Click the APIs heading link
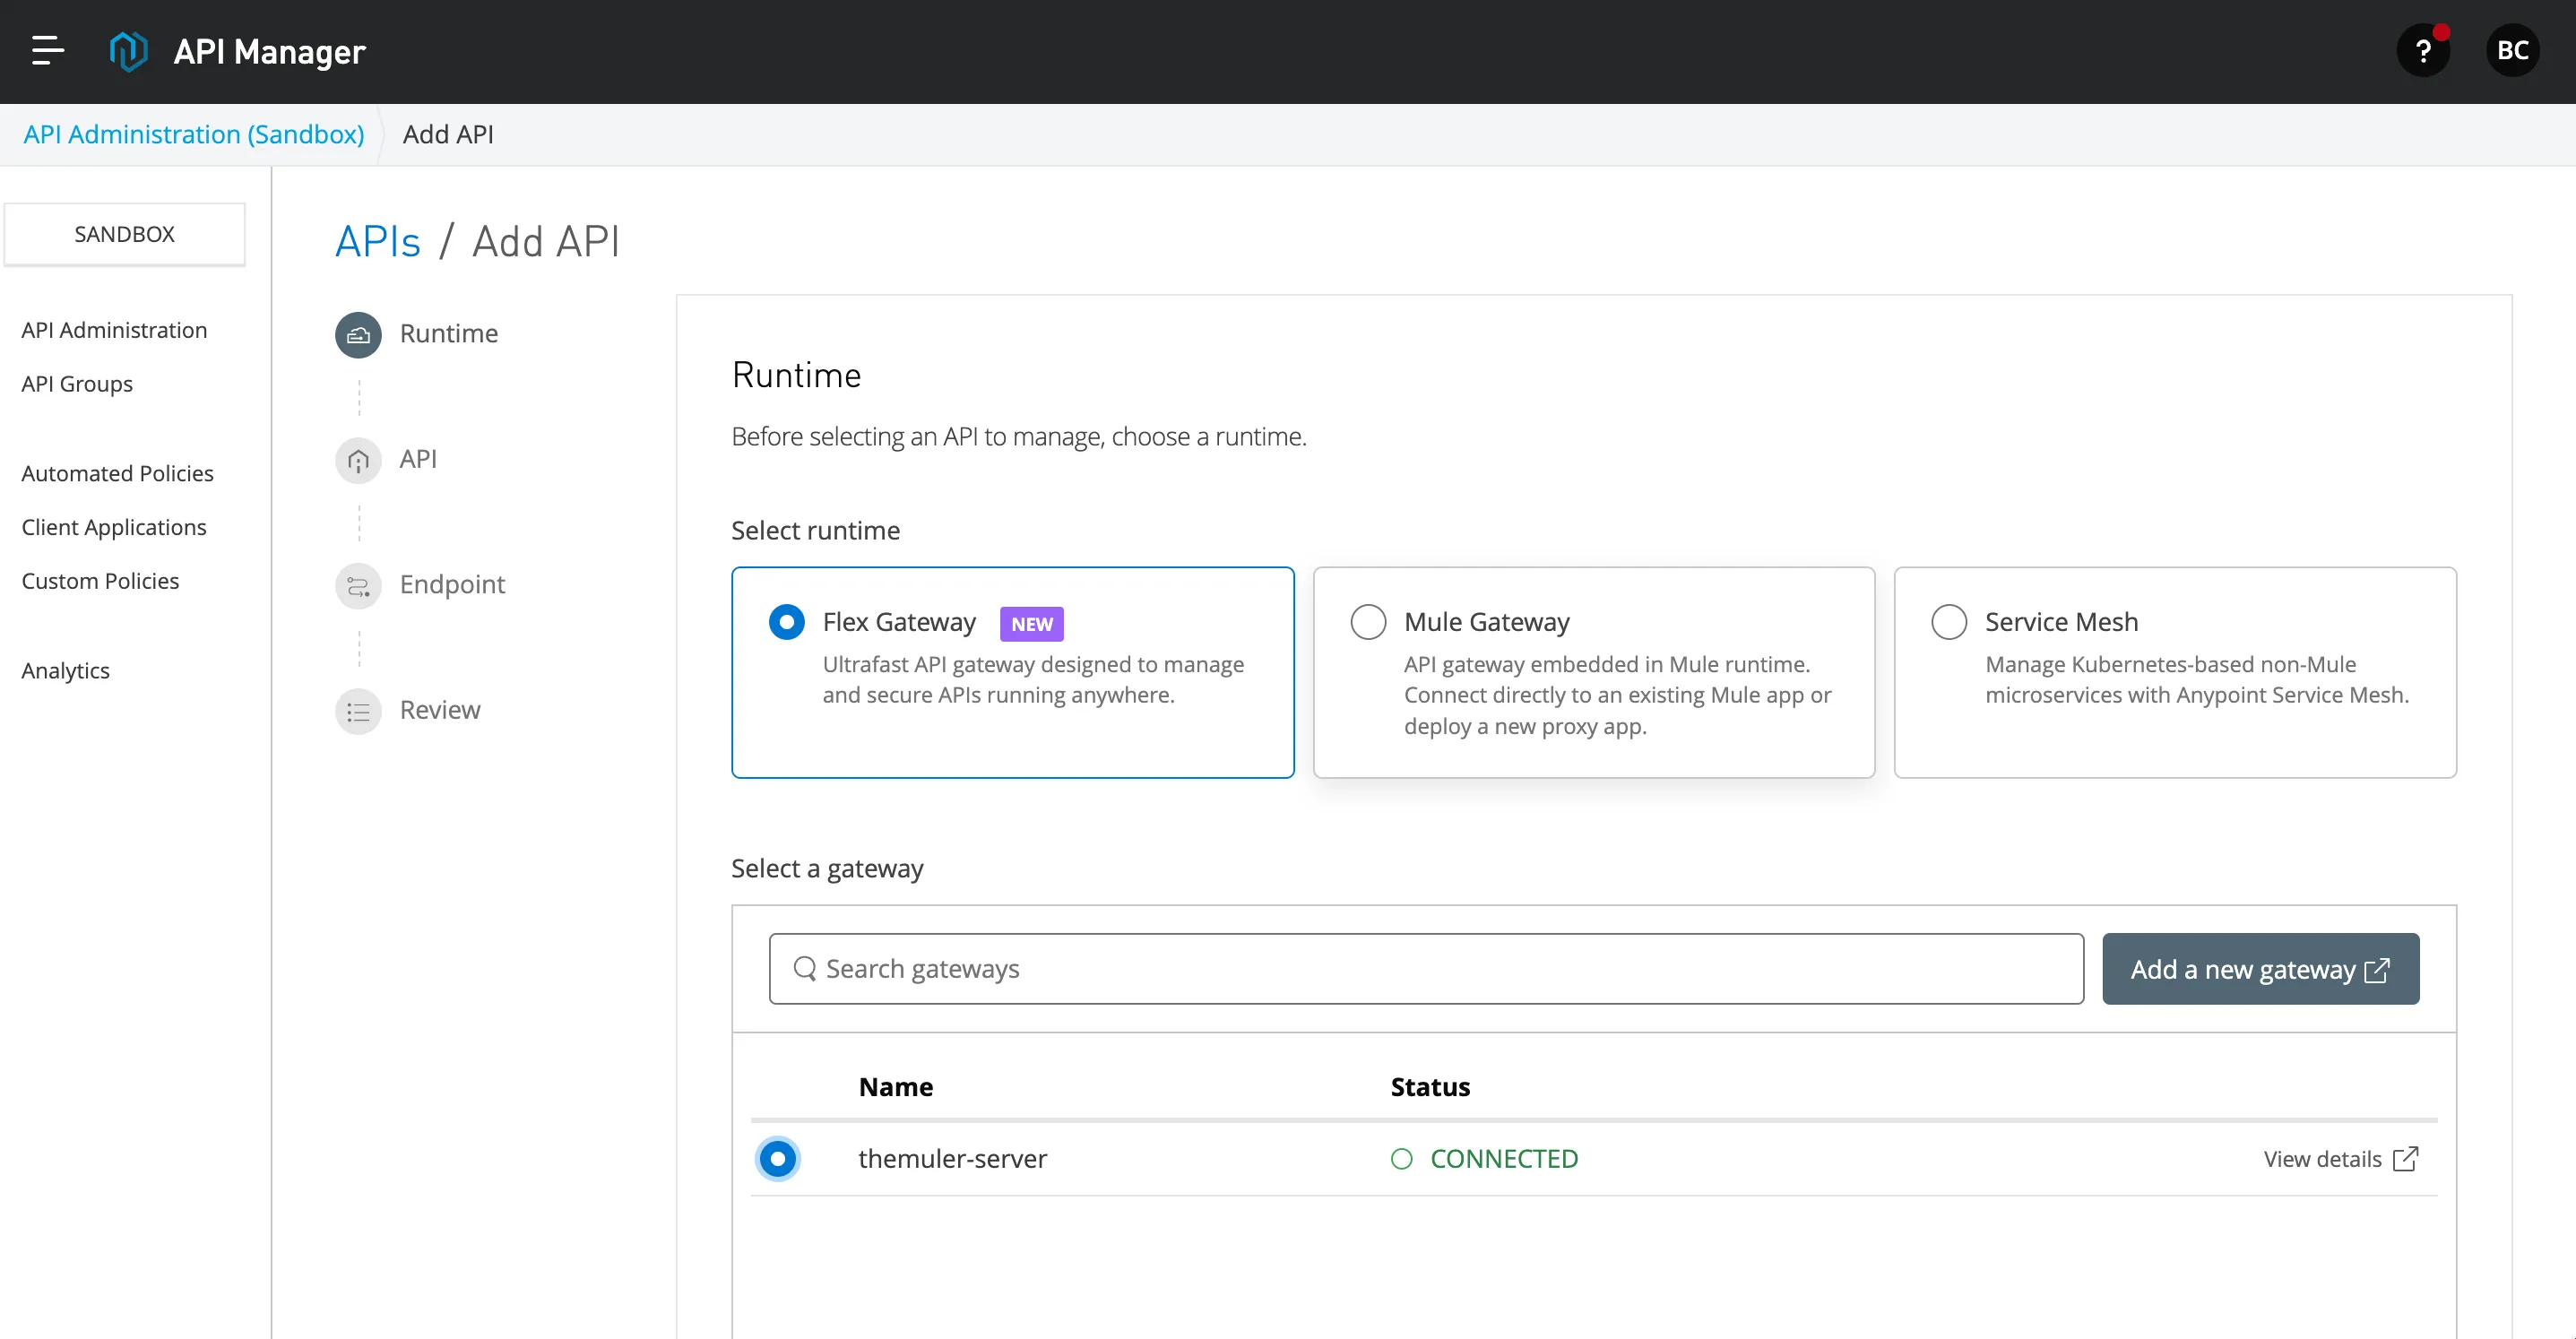Screen dimensions: 2576x1339 (x=377, y=241)
